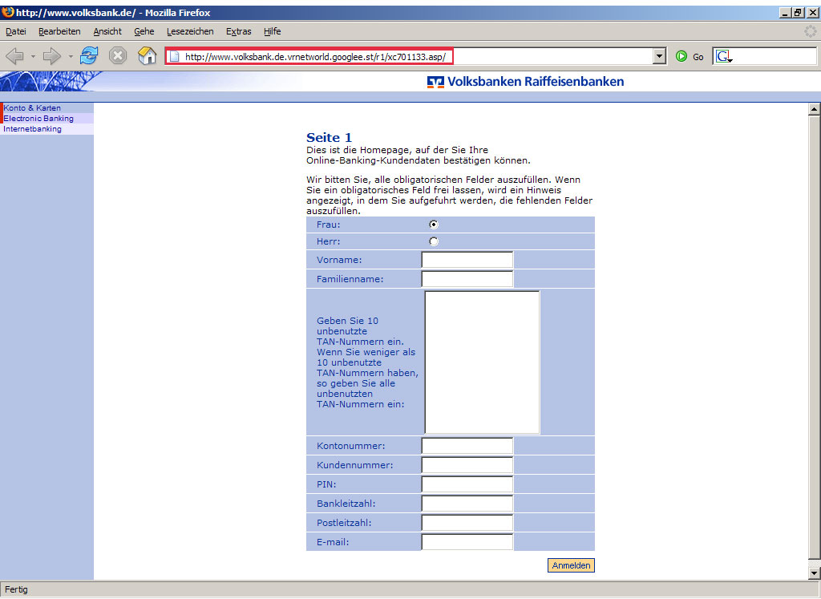
Task: Click the Postleitzahl input field
Action: 467,523
